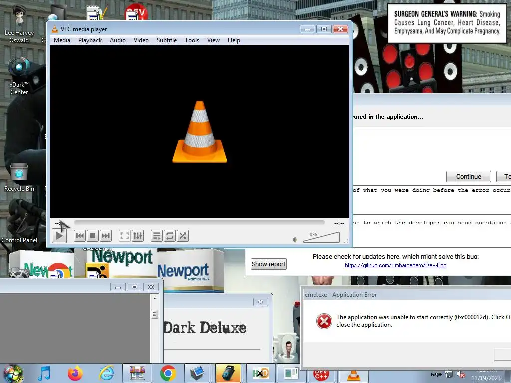Open the Media menu in VLC

(x=62, y=40)
